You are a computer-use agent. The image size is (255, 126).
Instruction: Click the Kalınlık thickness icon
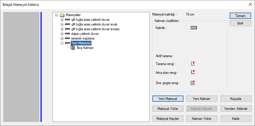(x=194, y=28)
